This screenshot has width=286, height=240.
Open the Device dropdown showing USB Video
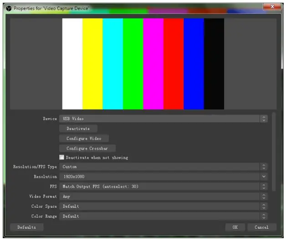point(163,119)
